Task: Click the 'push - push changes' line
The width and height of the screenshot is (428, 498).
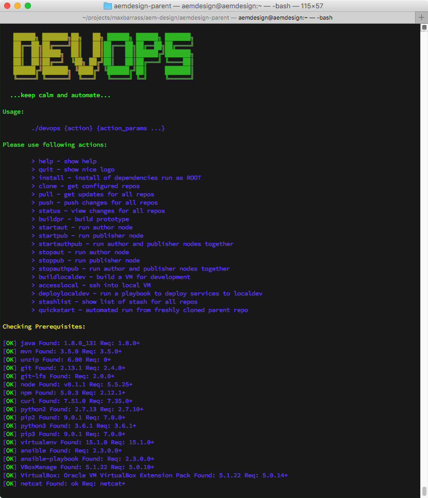Action: click(95, 203)
